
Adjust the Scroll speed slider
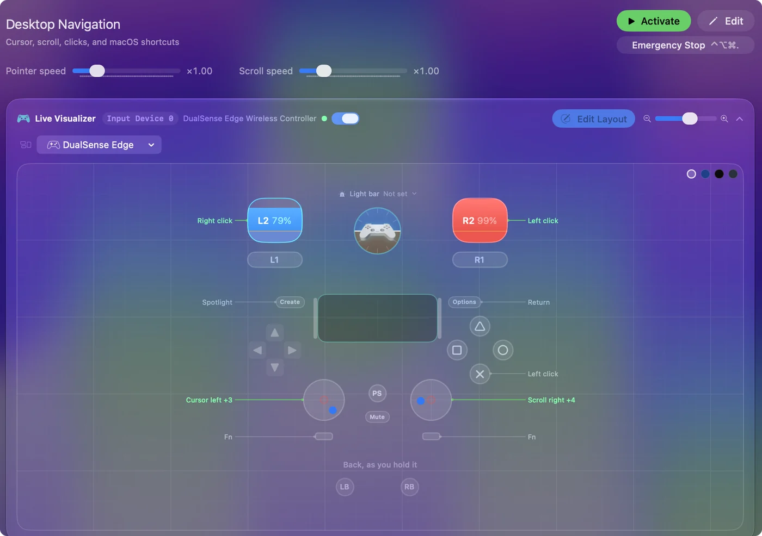click(x=353, y=71)
